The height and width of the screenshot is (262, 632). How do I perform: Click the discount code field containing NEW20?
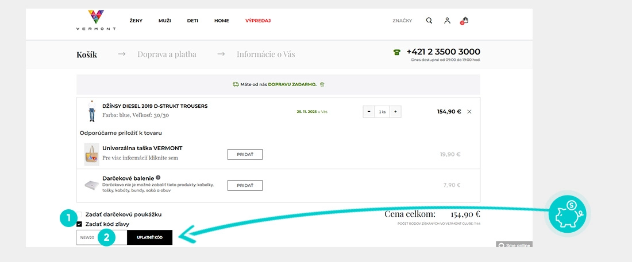(x=102, y=237)
